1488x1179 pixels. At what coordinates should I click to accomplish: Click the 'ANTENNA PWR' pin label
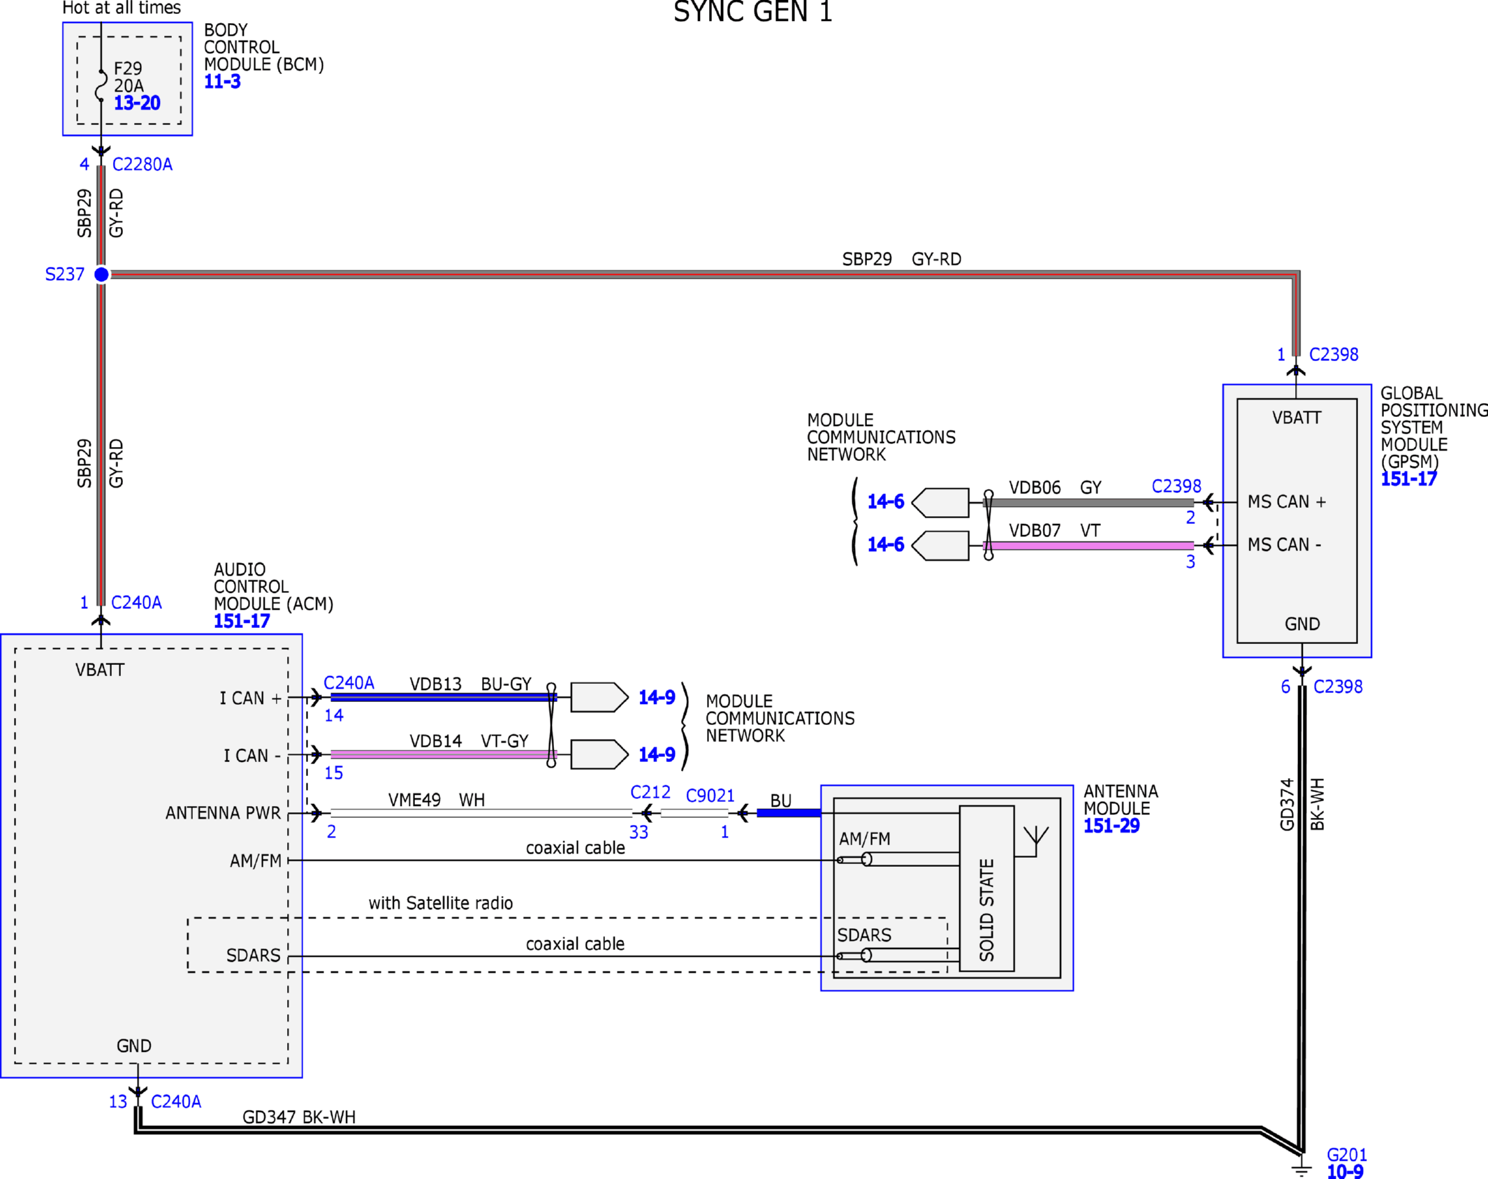coord(223,813)
